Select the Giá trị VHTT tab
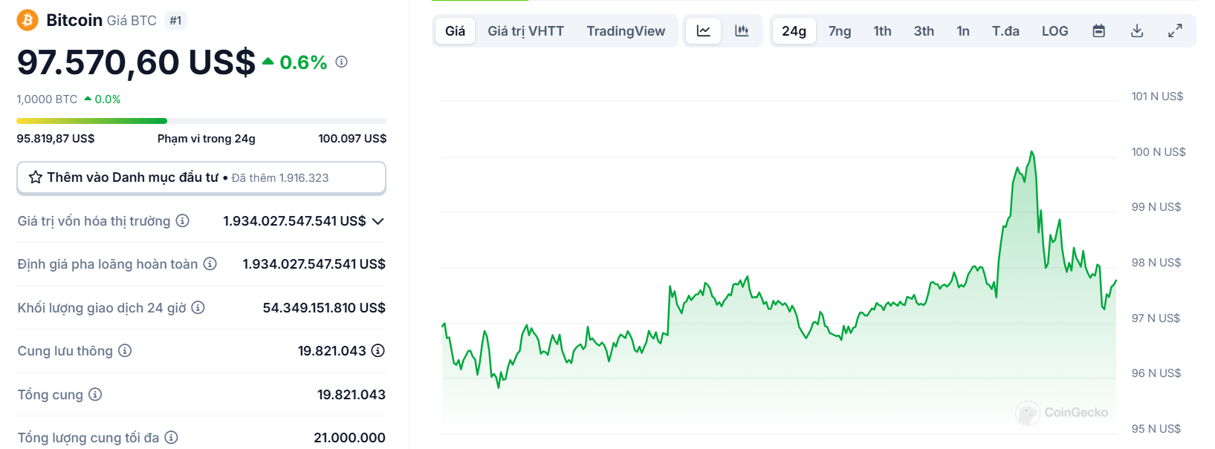This screenshot has height=449, width=1215. [525, 31]
